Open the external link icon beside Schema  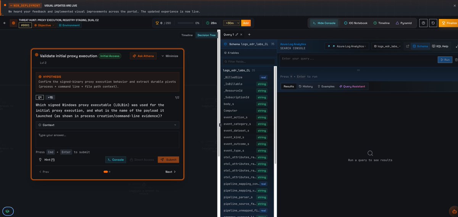coord(408,46)
